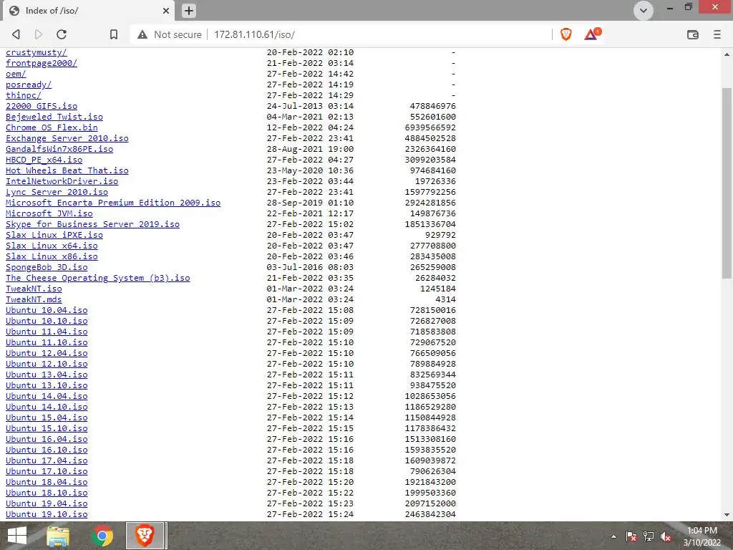Open the frontpage2000/ folder
The image size is (733, 550).
(x=42, y=63)
